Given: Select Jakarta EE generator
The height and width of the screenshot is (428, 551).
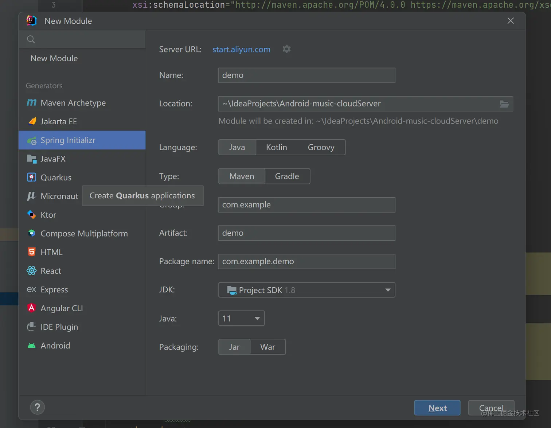Looking at the screenshot, I should pyautogui.click(x=82, y=121).
